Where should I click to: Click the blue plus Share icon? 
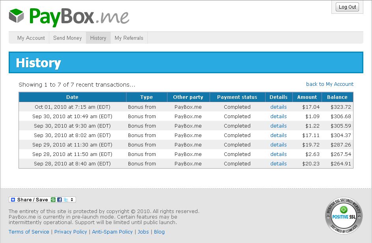click(x=13, y=200)
